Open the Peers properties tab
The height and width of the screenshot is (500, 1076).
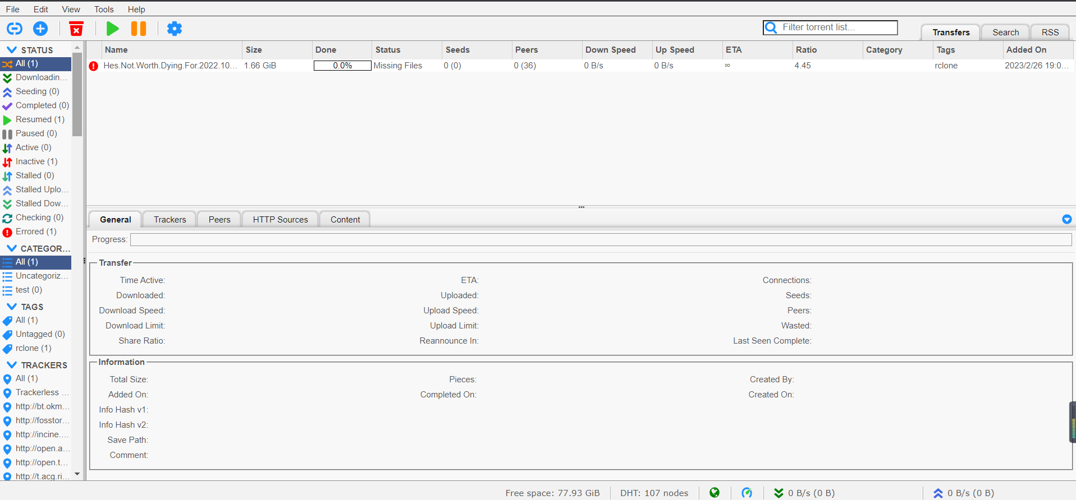point(219,219)
